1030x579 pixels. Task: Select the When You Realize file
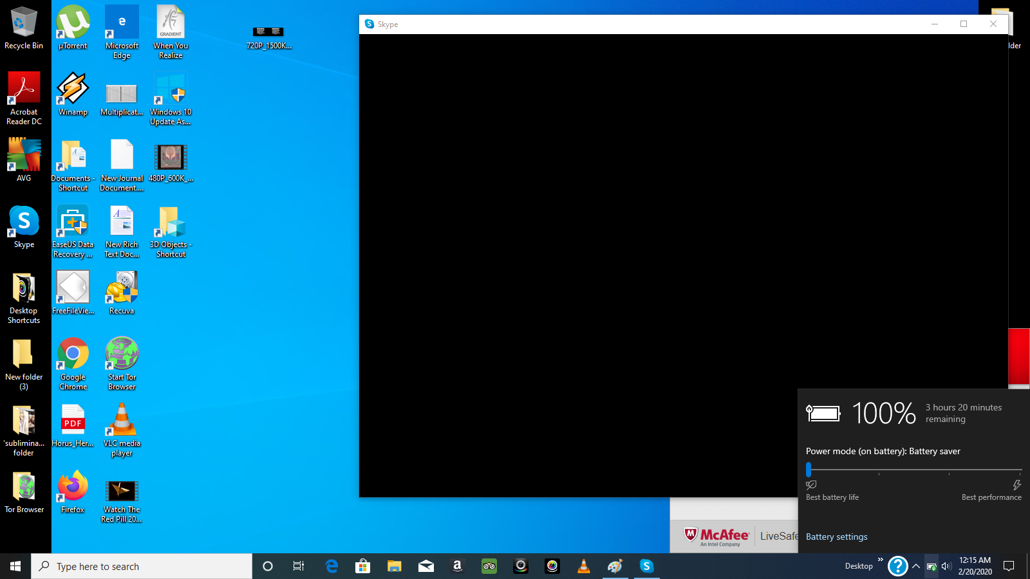171,33
